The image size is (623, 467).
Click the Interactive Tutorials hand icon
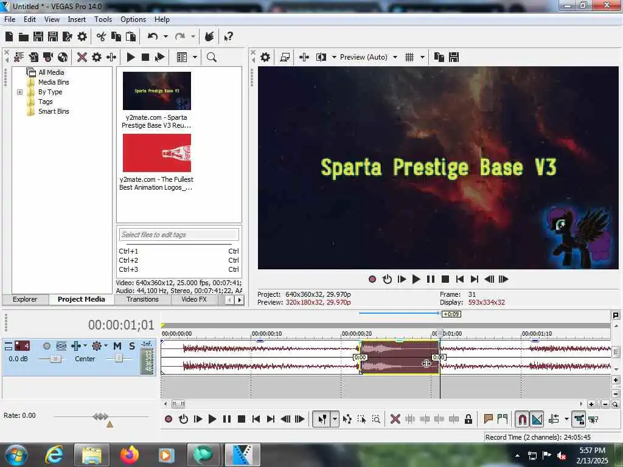[x=209, y=37]
